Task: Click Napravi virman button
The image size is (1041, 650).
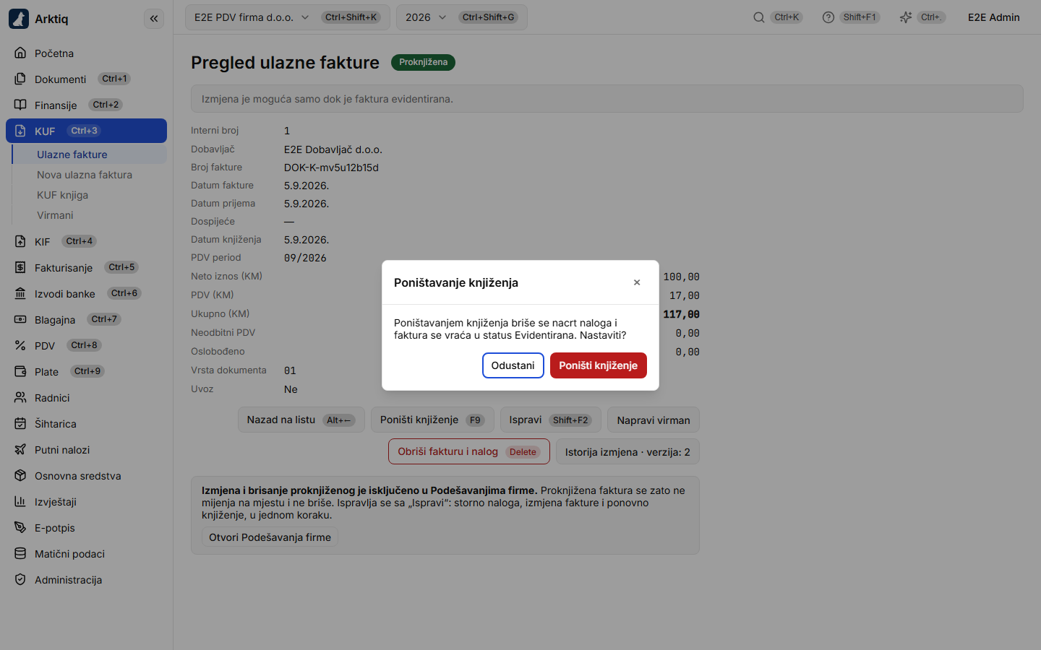Action: coord(654,420)
